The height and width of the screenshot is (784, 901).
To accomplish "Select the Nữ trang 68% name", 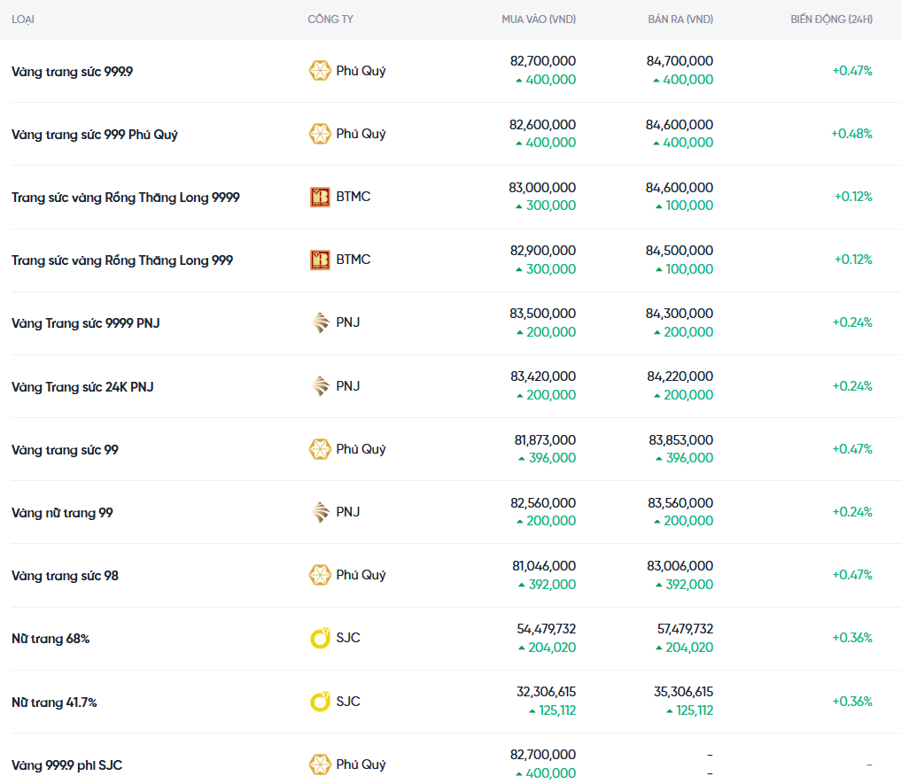I will [x=50, y=639].
